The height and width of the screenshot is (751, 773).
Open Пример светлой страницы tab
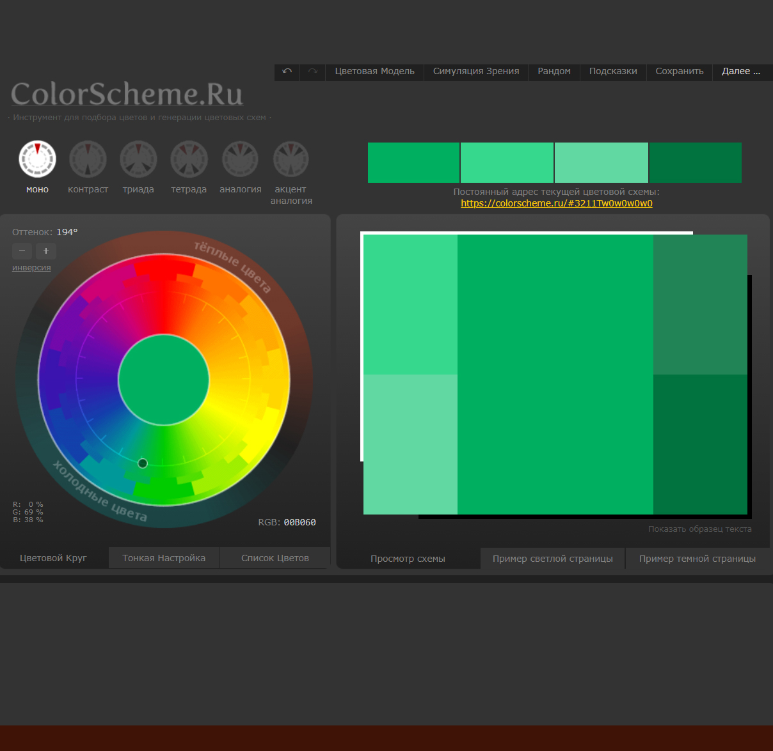click(553, 559)
